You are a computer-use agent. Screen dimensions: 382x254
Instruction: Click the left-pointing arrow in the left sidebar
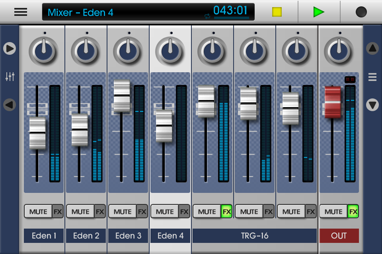pyautogui.click(x=10, y=105)
